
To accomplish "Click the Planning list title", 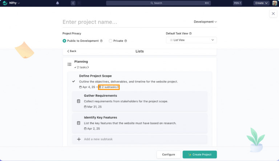I will tap(81, 62).
